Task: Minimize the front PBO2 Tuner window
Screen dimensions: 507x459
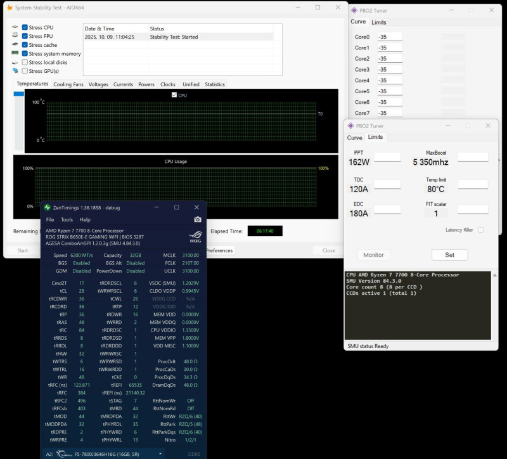Action: click(x=448, y=126)
